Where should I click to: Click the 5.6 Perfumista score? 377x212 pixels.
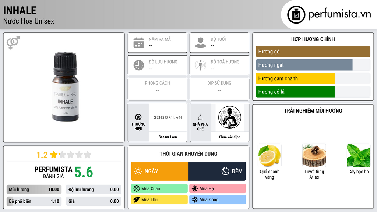tap(84, 172)
